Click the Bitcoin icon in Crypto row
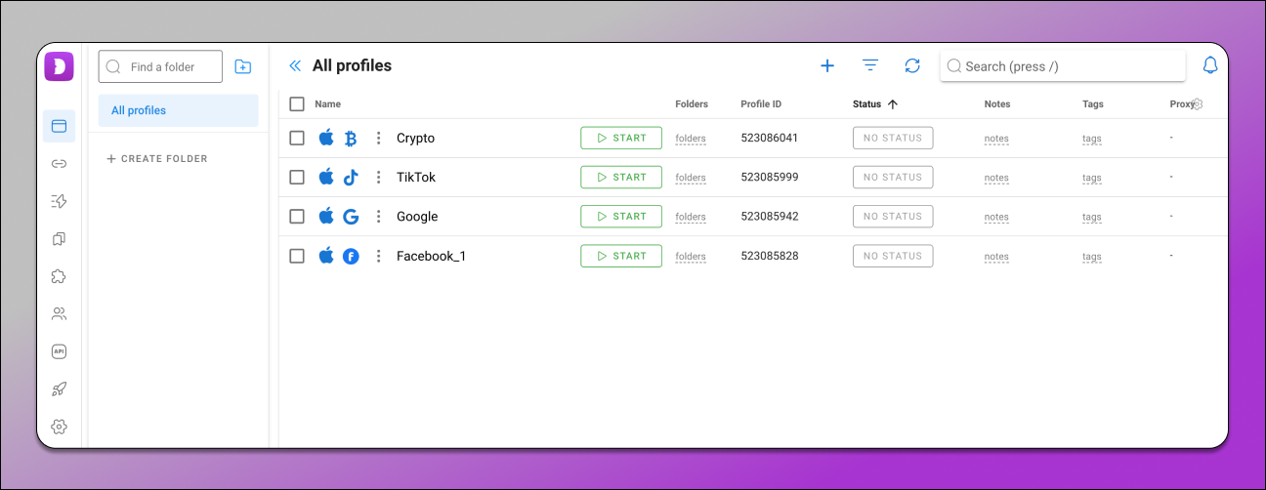1266x490 pixels. tap(351, 139)
